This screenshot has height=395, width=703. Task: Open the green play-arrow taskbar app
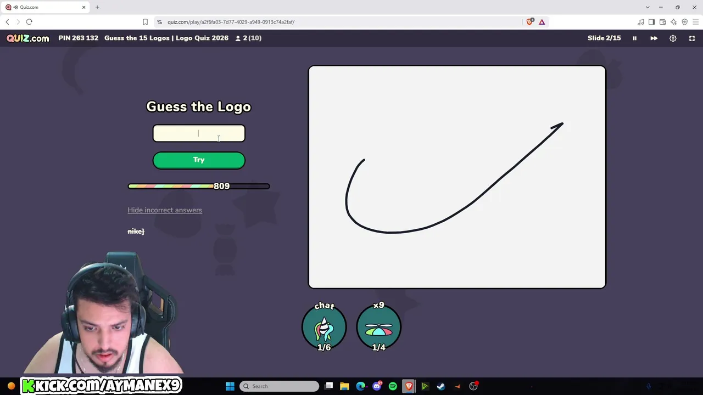point(425,386)
